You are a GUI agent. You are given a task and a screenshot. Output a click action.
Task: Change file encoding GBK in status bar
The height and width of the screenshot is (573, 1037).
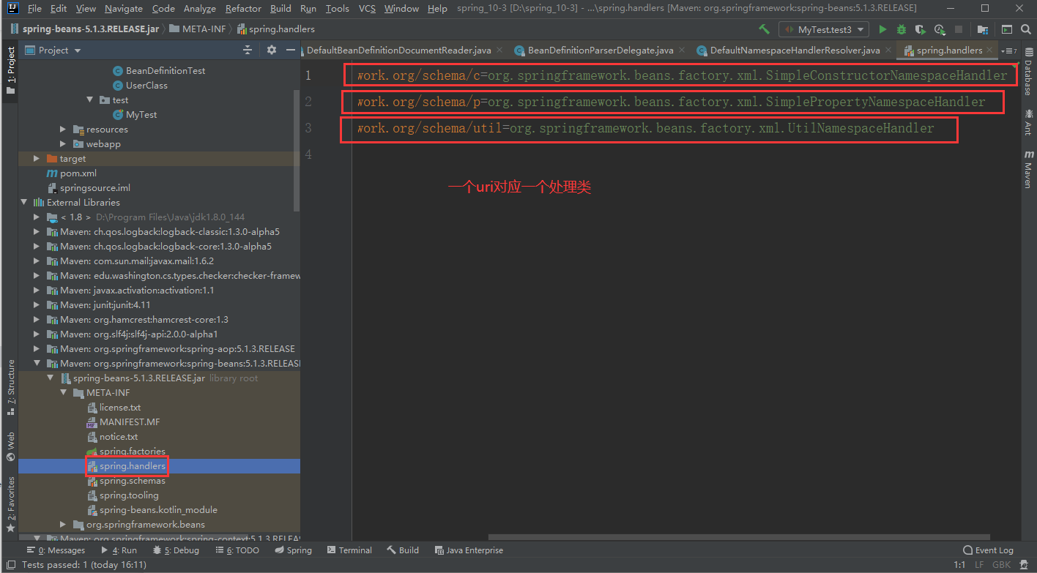pyautogui.click(x=1001, y=565)
